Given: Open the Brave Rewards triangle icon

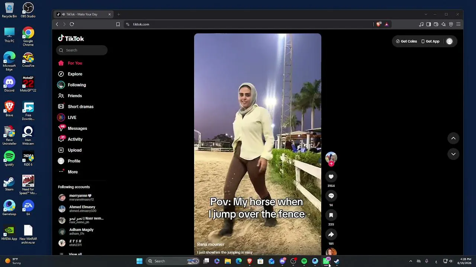Looking at the screenshot, I should (386, 24).
